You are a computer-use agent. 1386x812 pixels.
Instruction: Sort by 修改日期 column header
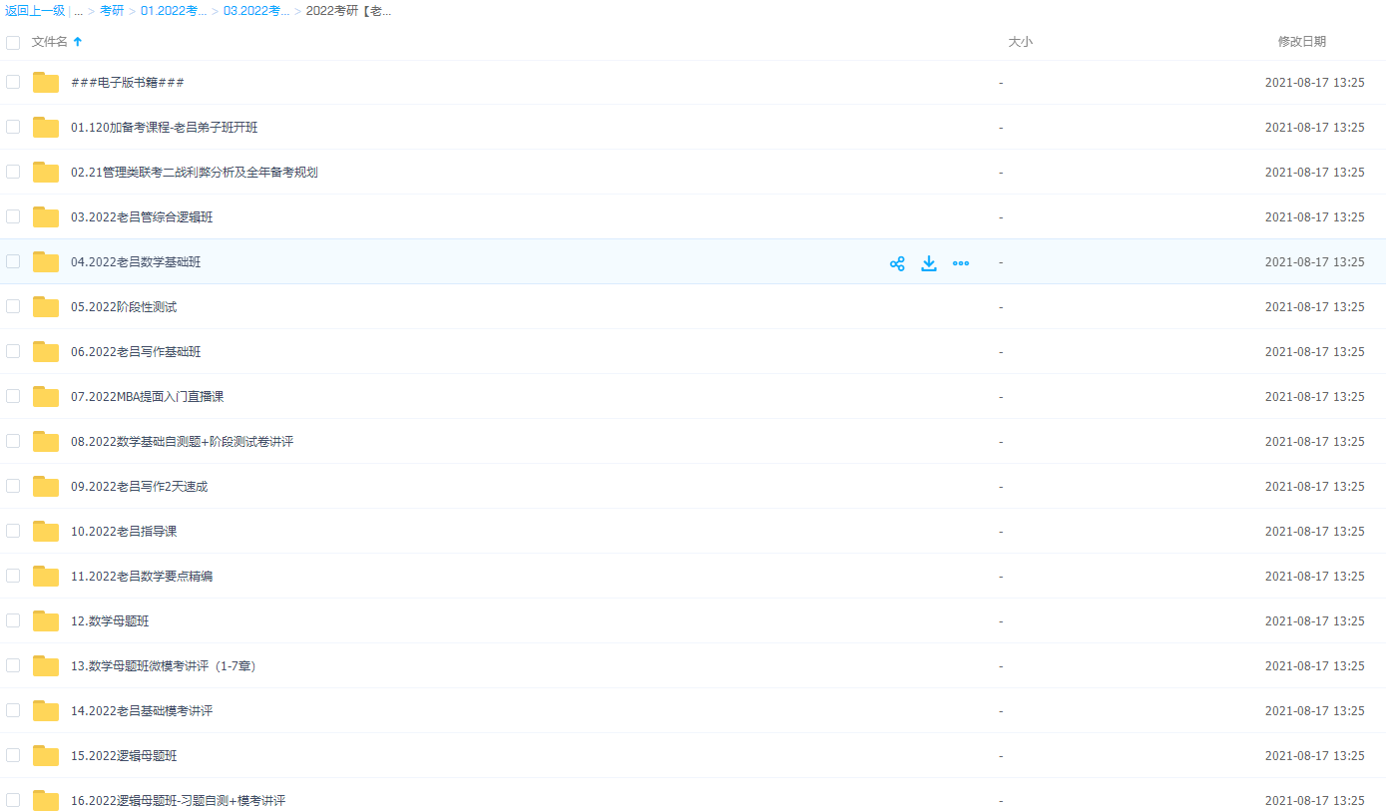point(1301,42)
